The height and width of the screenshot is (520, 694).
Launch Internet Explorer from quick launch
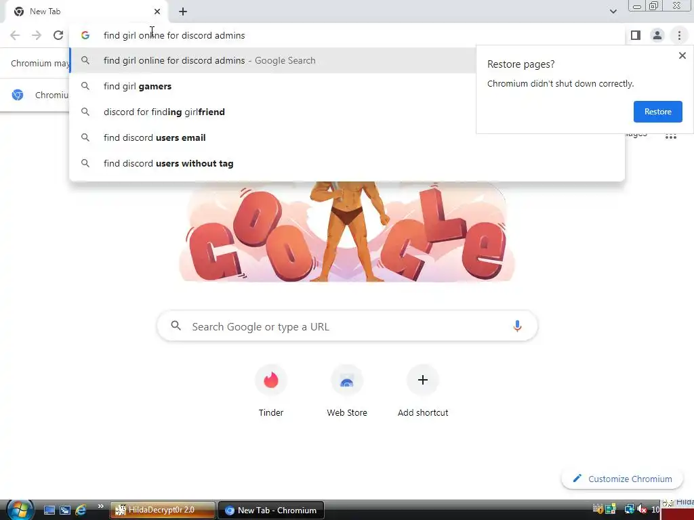click(81, 511)
